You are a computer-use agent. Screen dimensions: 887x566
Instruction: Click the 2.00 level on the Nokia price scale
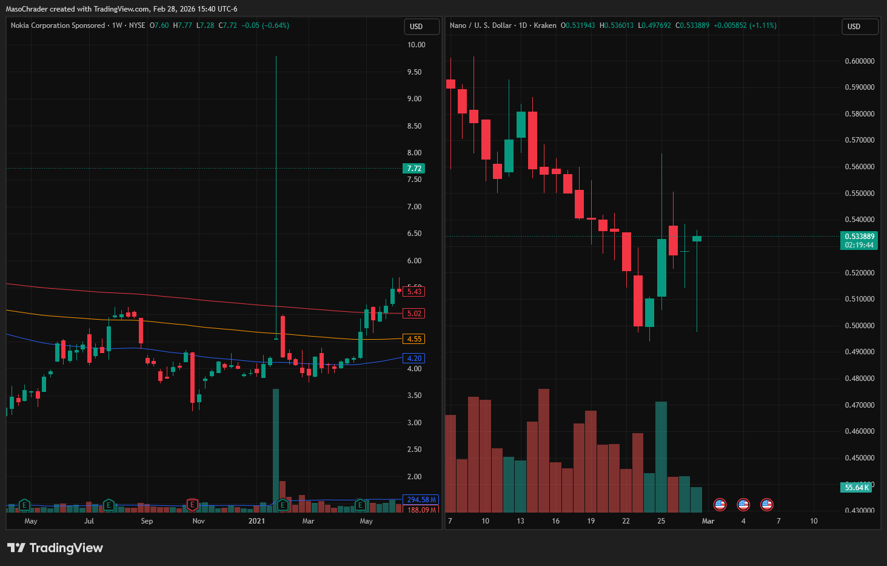[415, 477]
